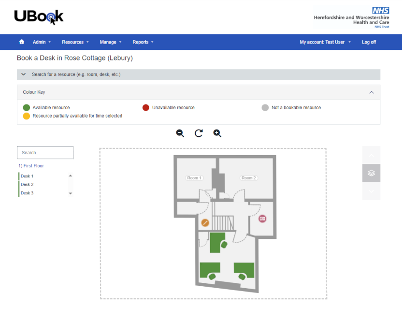Click the yellow partially available swatch
402x322 pixels.
(27, 116)
